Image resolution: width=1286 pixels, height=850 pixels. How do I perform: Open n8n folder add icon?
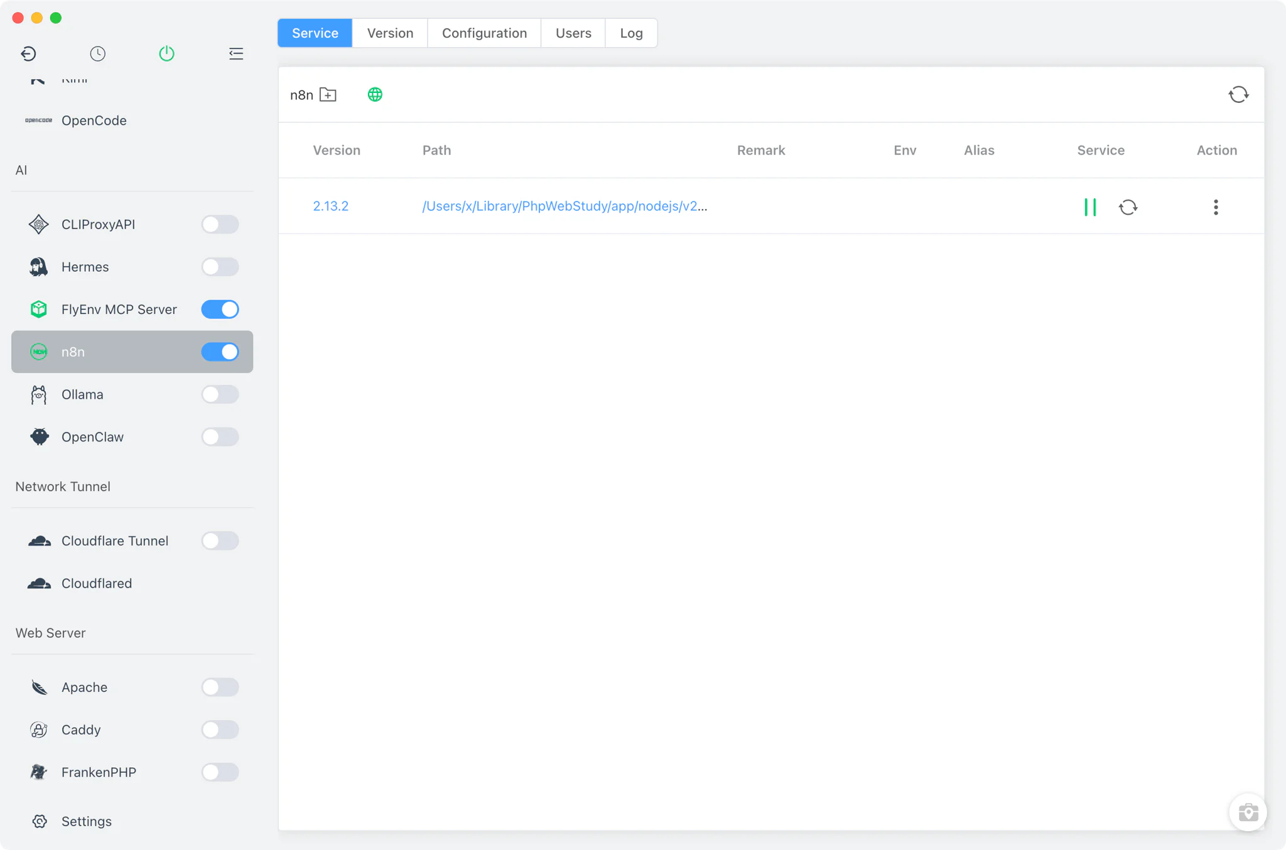[328, 95]
